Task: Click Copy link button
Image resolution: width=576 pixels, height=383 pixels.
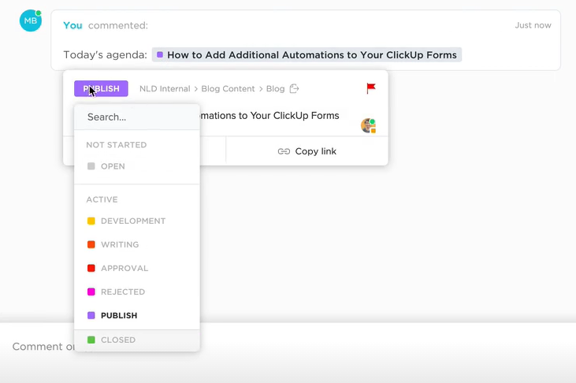Action: (x=307, y=151)
